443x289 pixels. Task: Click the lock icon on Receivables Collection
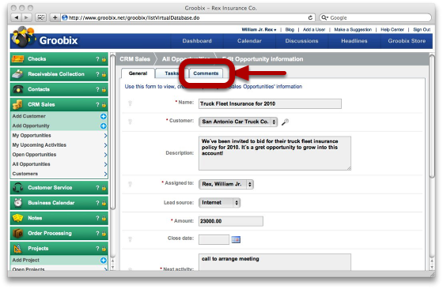coord(104,74)
